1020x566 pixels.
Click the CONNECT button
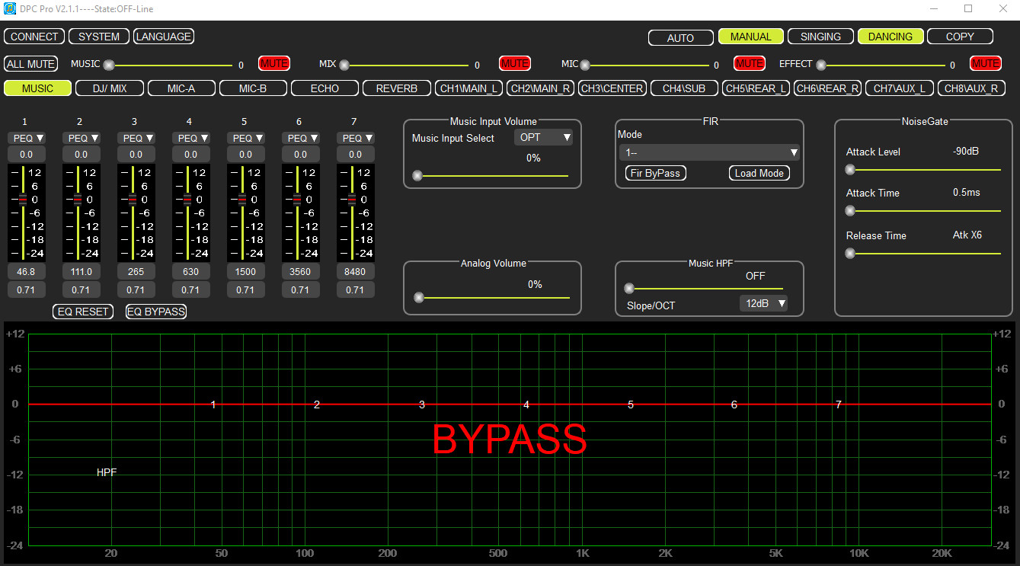34,37
